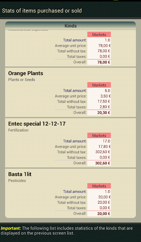Click the 78,00 € overall total
This screenshot has width=141, height=242.
(104, 62)
